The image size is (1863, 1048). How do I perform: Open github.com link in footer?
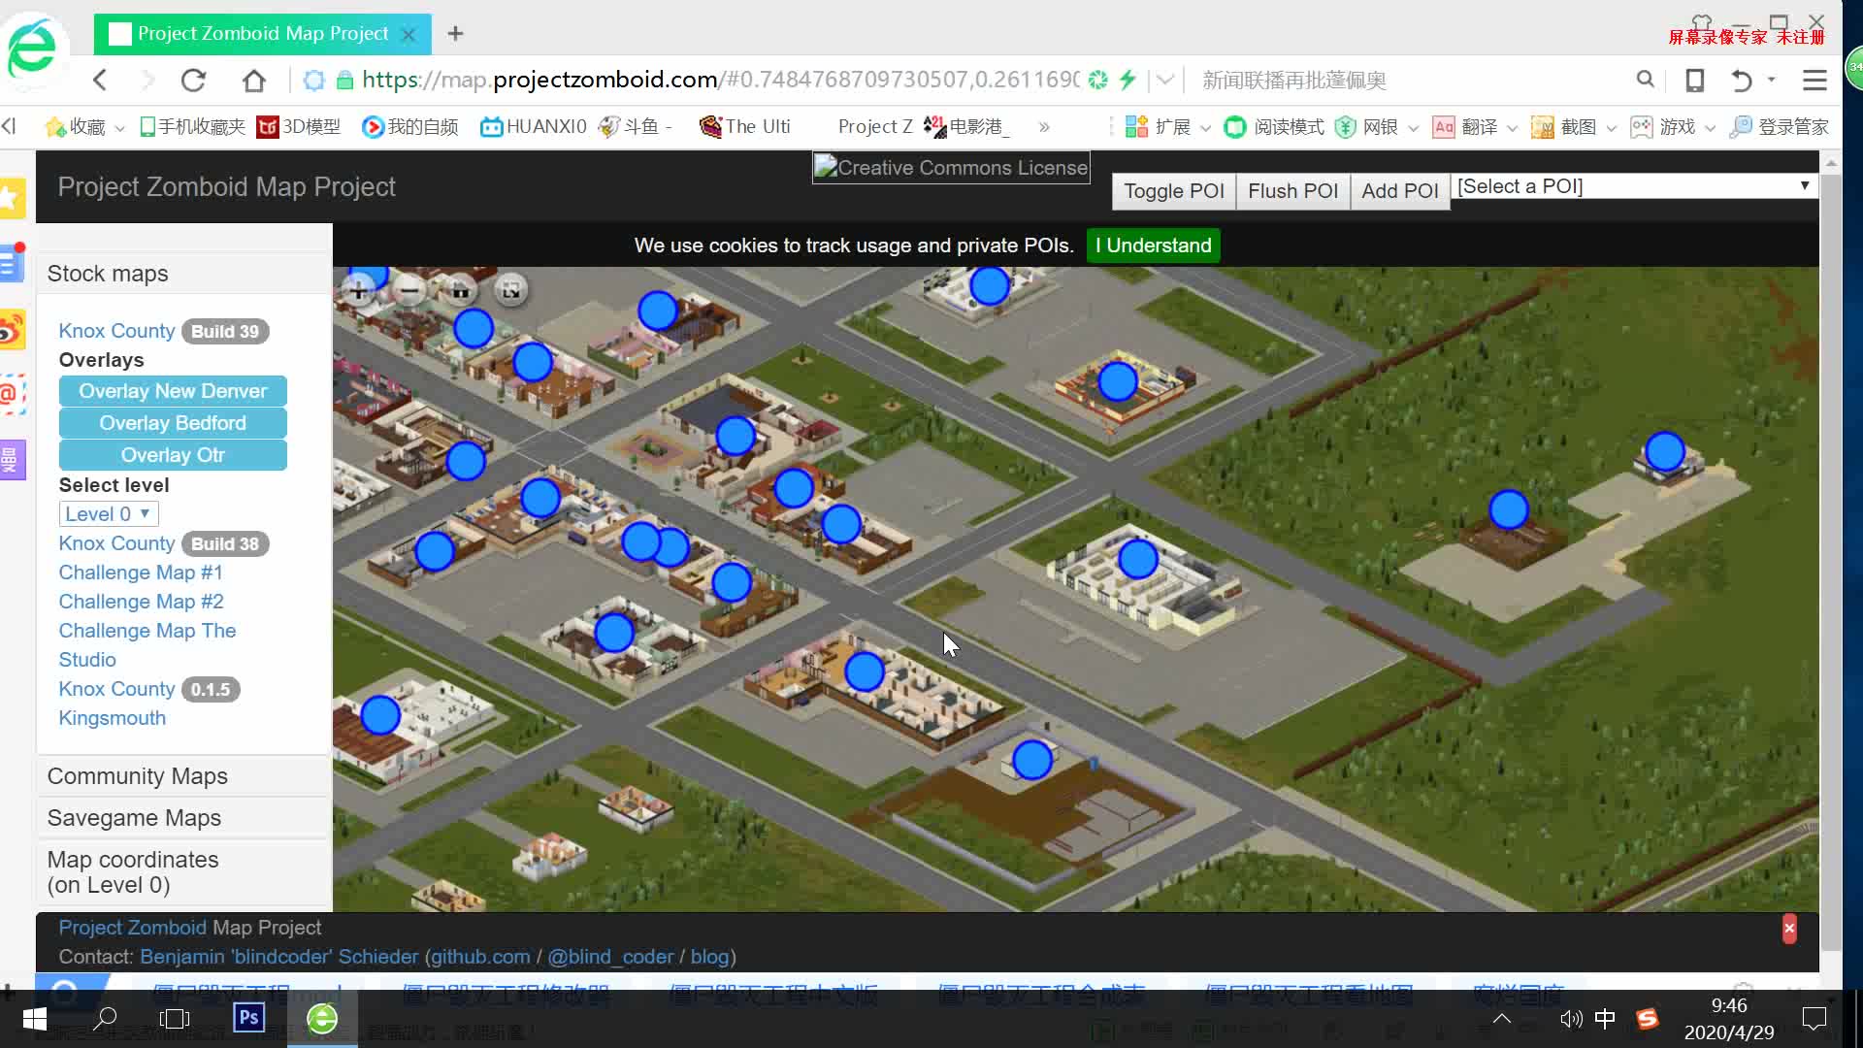(x=480, y=957)
